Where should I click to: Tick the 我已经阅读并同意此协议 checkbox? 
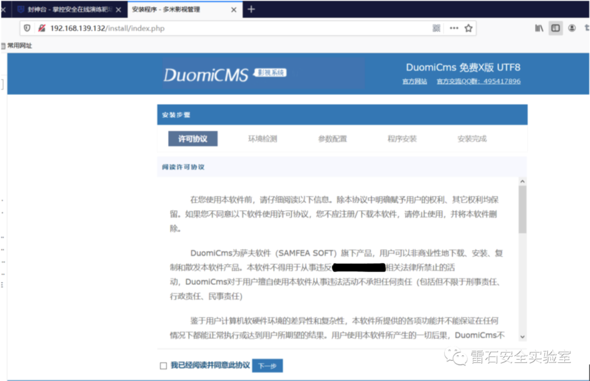tap(163, 366)
